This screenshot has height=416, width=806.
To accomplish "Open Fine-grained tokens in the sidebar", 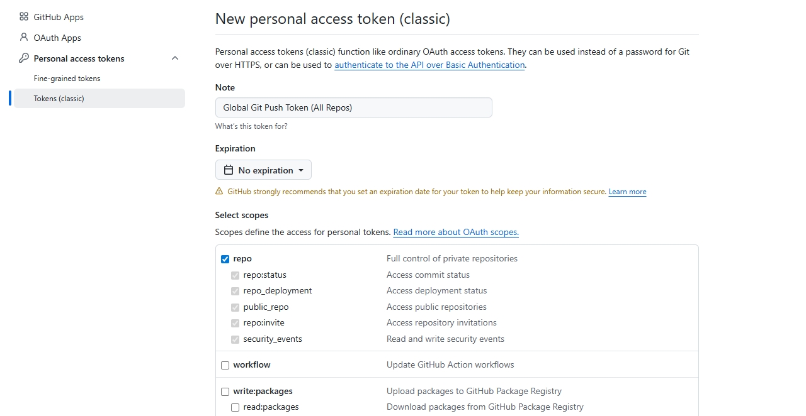I will click(67, 79).
